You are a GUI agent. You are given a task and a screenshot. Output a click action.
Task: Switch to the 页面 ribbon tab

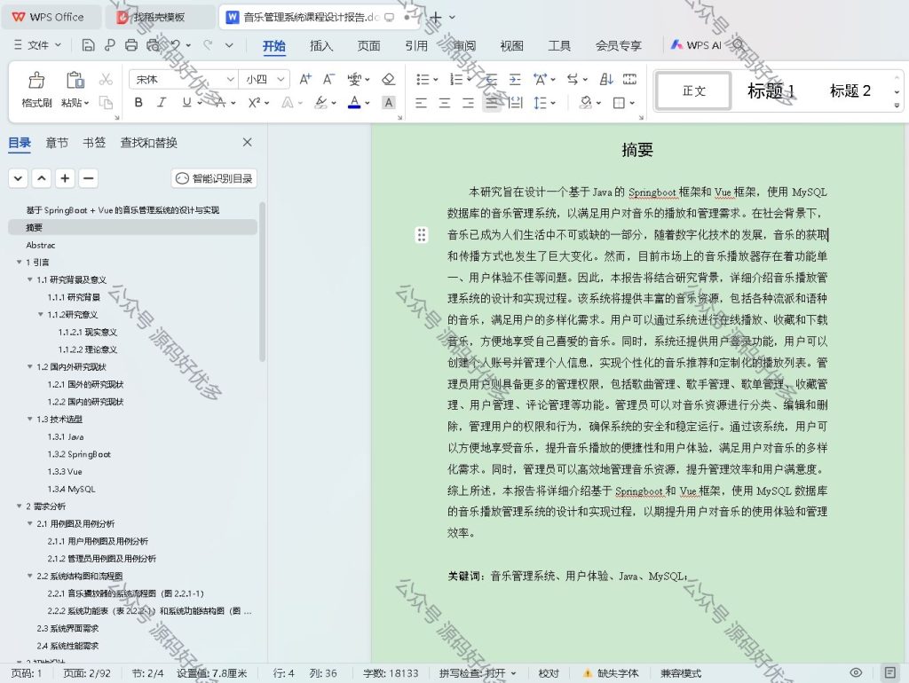tap(368, 46)
